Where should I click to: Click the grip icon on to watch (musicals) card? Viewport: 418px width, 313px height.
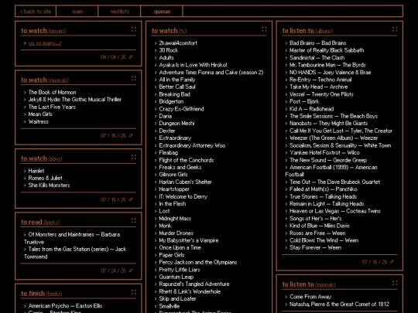tap(134, 79)
